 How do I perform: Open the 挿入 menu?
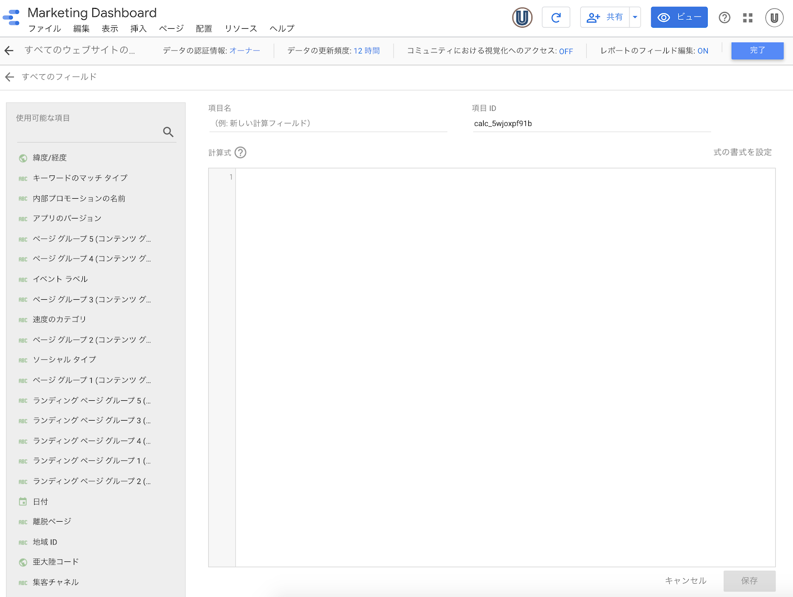point(139,29)
